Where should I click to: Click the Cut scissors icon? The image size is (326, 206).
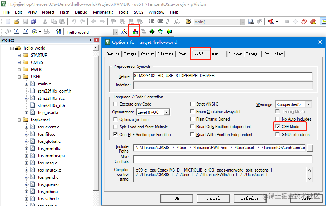click(x=45, y=22)
